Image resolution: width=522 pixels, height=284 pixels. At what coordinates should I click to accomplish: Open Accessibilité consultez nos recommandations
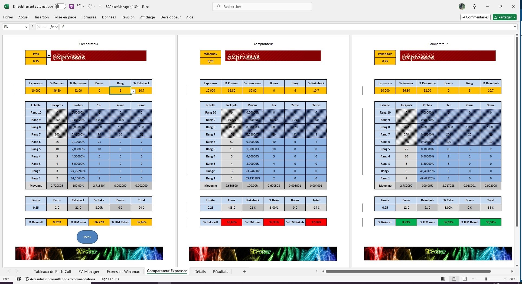[x=60, y=279]
